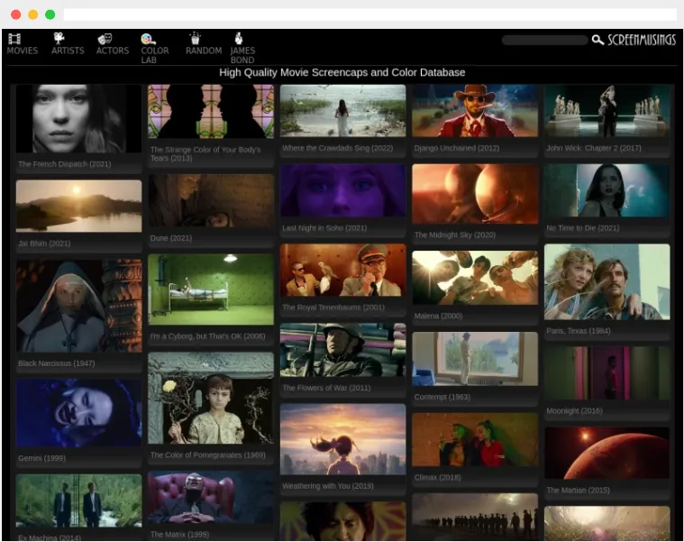Click 'Last Night in Soho (2021)' title text
This screenshot has width=684, height=542.
point(324,228)
